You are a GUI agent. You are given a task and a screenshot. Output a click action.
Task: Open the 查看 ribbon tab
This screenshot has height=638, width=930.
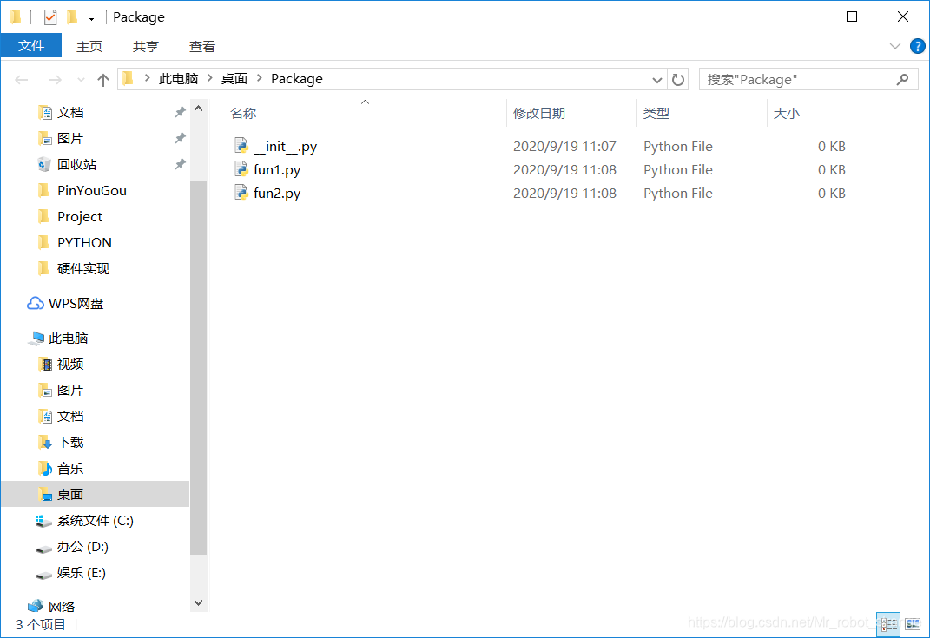201,46
